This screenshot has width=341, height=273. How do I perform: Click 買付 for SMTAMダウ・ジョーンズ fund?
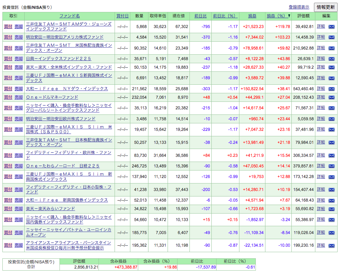[8, 27]
